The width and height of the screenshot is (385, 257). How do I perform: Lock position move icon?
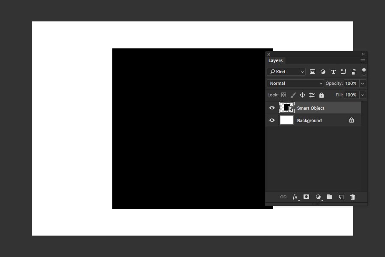302,95
